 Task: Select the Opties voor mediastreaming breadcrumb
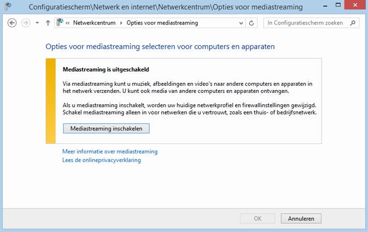click(162, 23)
